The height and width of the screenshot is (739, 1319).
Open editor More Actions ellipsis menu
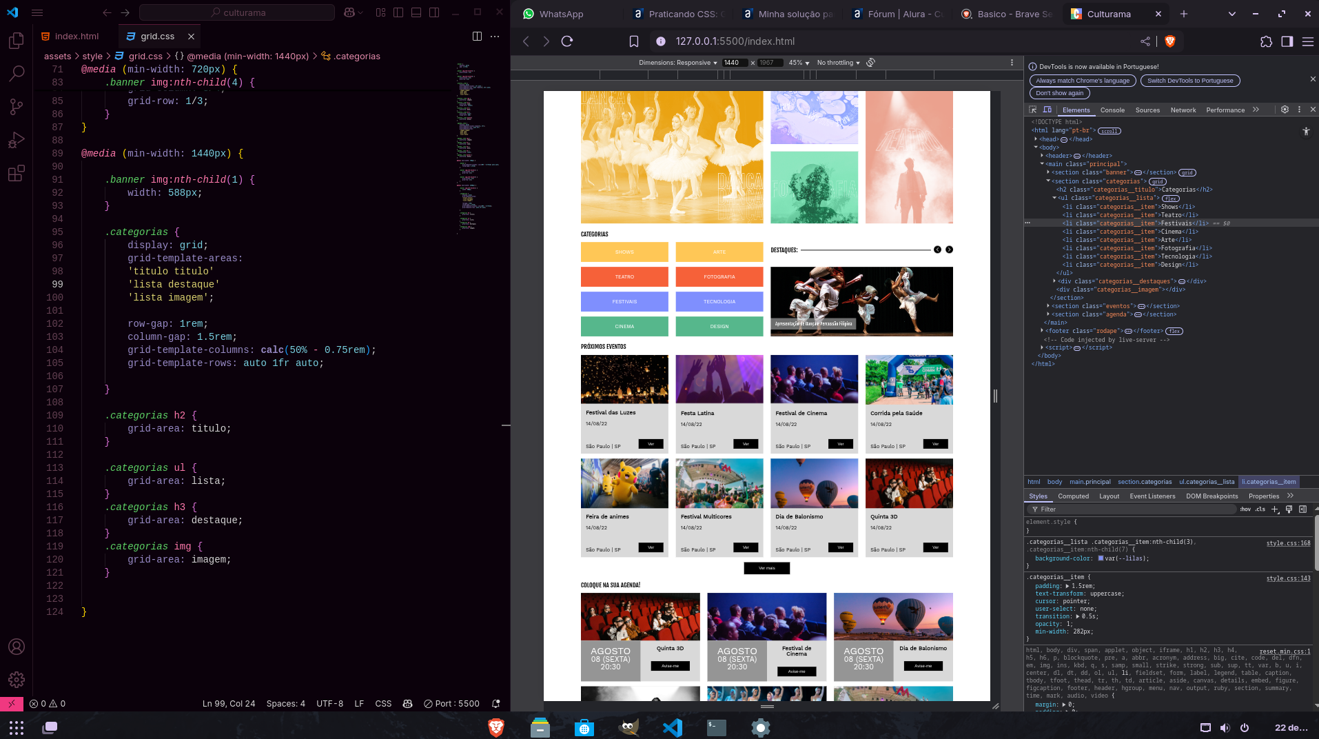(x=495, y=36)
